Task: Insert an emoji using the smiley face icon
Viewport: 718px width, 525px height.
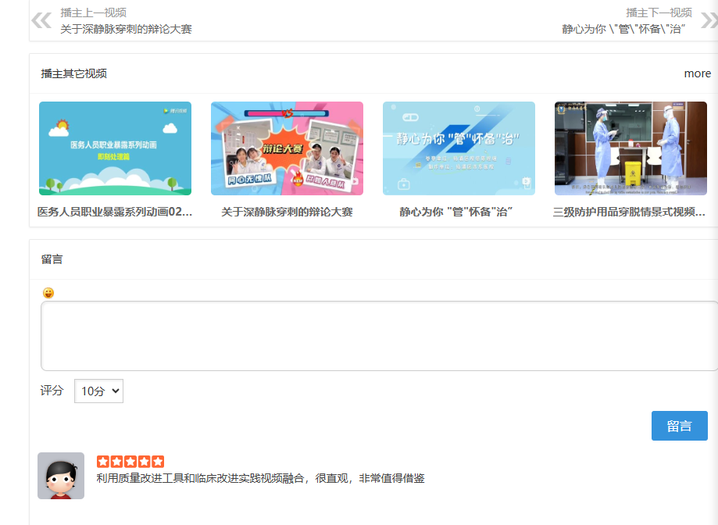Action: coord(48,292)
